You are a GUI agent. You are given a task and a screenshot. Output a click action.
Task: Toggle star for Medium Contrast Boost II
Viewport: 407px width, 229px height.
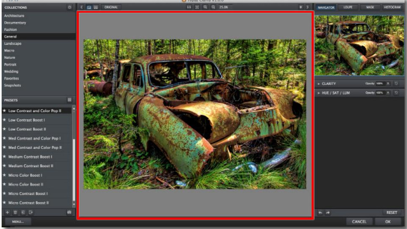pyautogui.click(x=4, y=166)
